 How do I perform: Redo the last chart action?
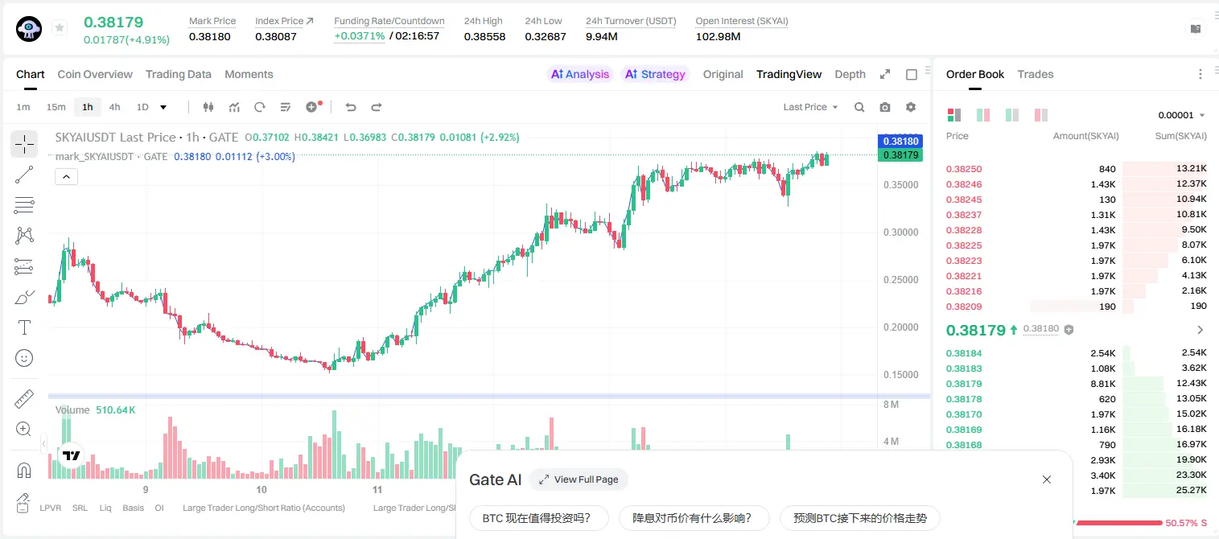click(376, 107)
